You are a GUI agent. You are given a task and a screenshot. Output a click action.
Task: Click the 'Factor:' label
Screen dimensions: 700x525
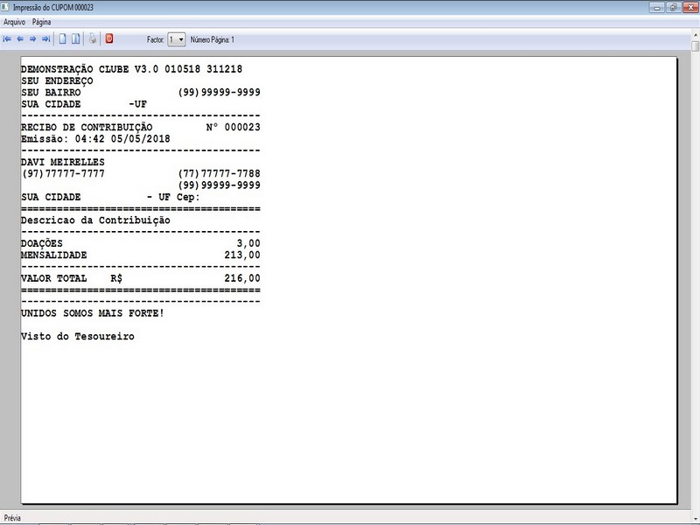tap(156, 39)
